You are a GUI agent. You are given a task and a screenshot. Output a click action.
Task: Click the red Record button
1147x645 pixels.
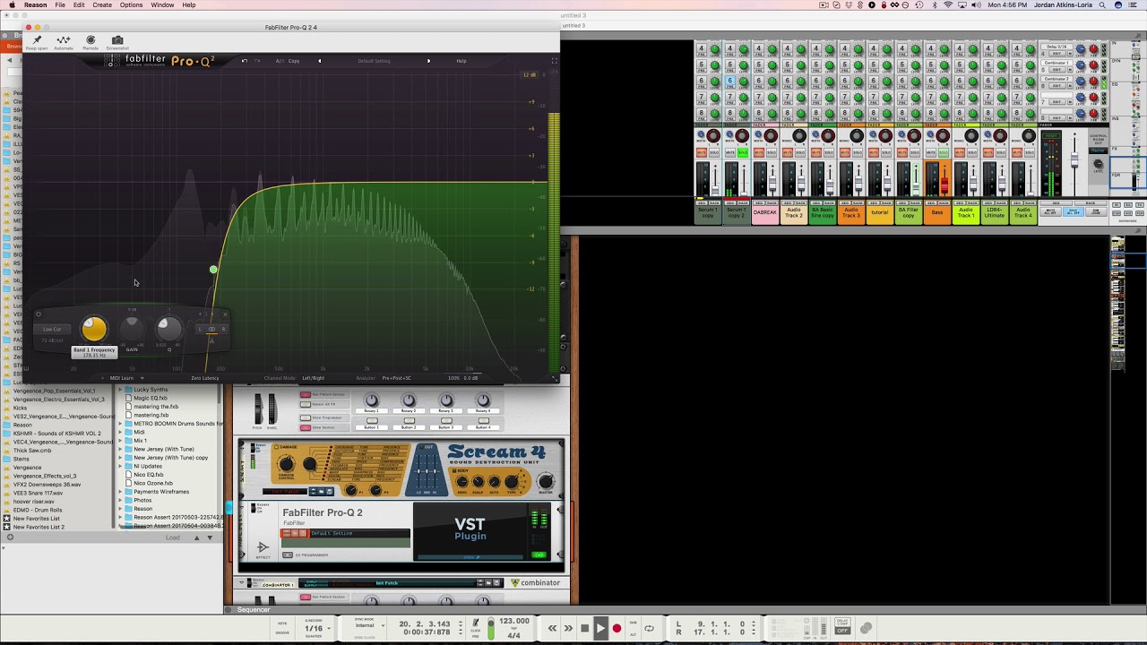[x=617, y=628]
